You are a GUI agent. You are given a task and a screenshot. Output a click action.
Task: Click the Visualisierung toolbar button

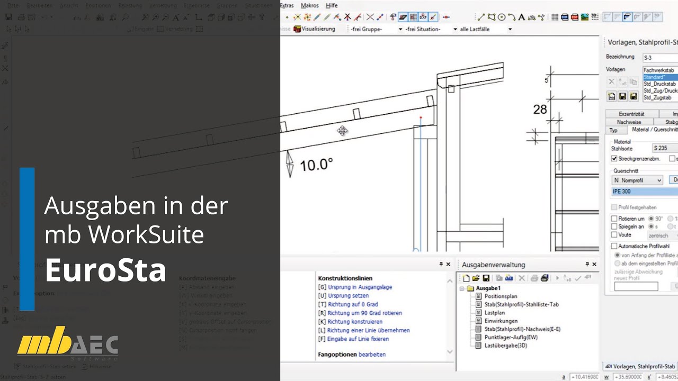click(x=314, y=29)
